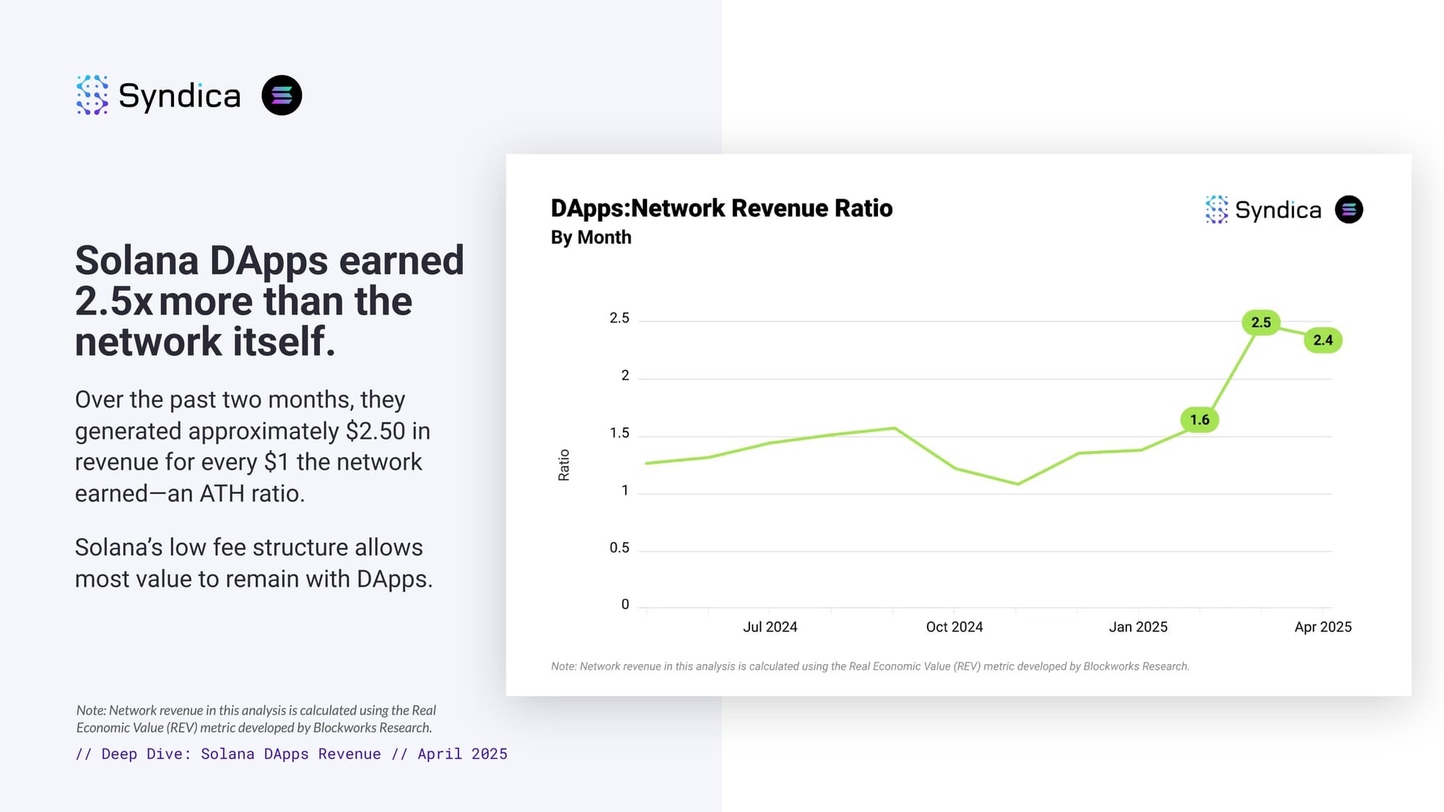The width and height of the screenshot is (1444, 812).
Task: Click the paragraph about Solana's low fee structure
Action: tap(253, 563)
